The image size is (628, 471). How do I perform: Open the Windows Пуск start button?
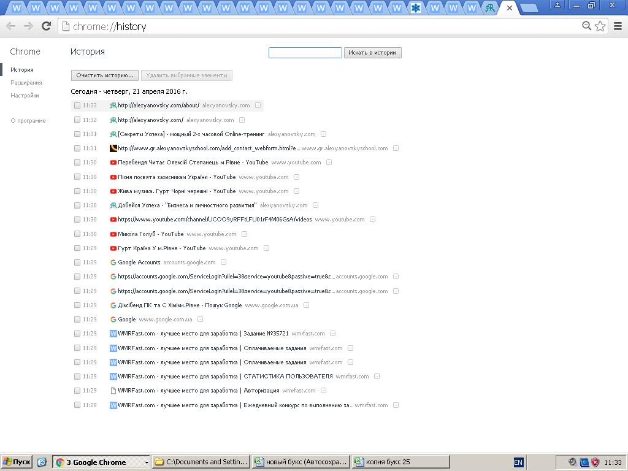16,462
